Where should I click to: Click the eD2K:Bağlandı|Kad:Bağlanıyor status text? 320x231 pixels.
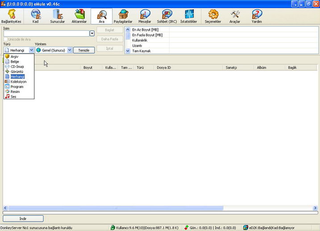point(272,228)
